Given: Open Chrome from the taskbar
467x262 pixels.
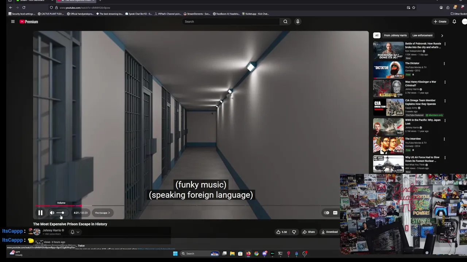Looking at the screenshot, I should pyautogui.click(x=256, y=254).
